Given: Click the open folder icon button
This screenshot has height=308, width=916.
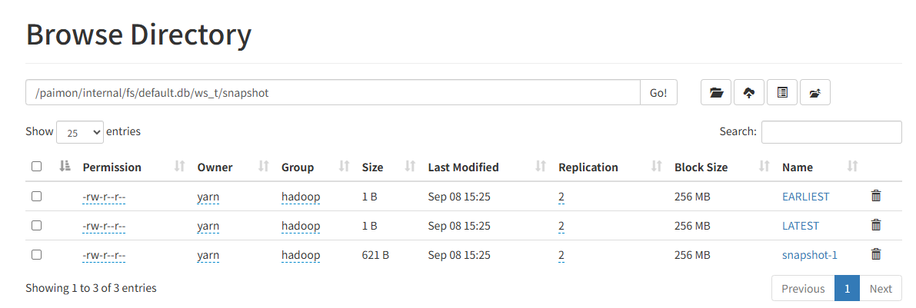Looking at the screenshot, I should click(x=716, y=93).
